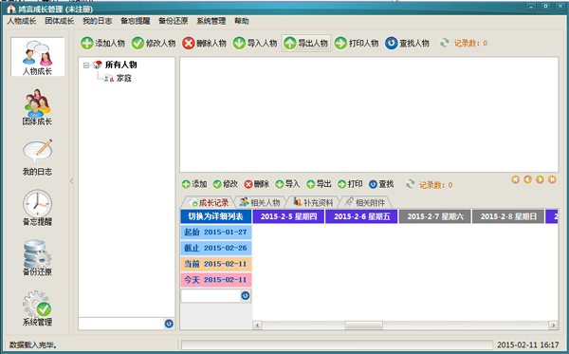This screenshot has width=569, height=354.
Task: Click calendar scrollbar left arrow
Action: (x=257, y=325)
